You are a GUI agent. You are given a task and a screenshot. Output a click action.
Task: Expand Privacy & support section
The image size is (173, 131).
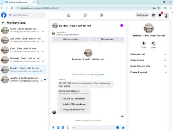click(x=148, y=72)
